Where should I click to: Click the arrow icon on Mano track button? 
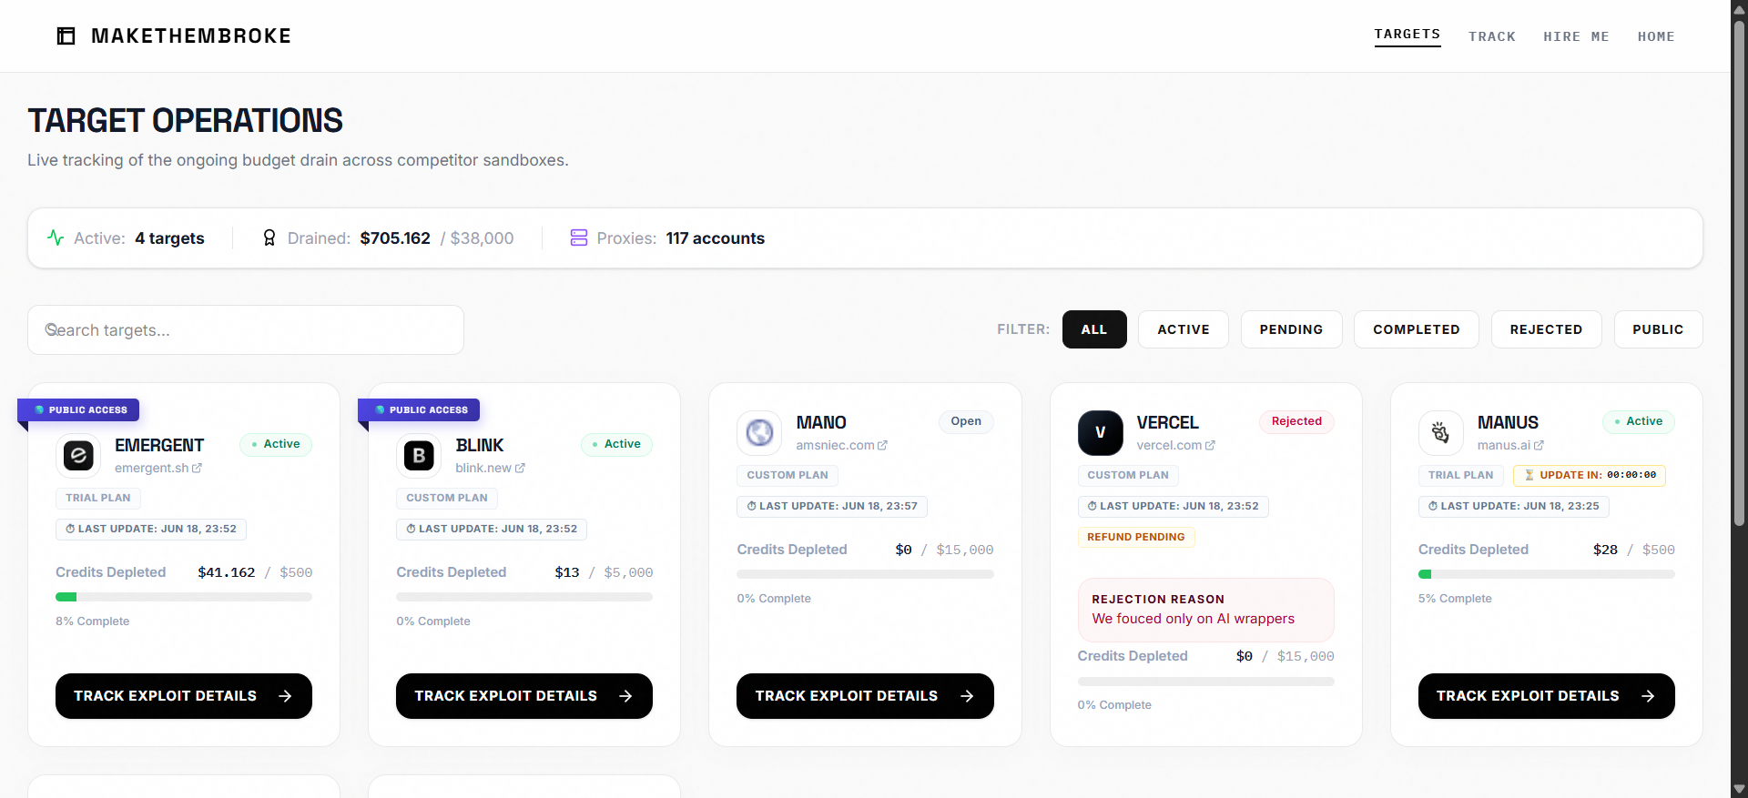[967, 696]
